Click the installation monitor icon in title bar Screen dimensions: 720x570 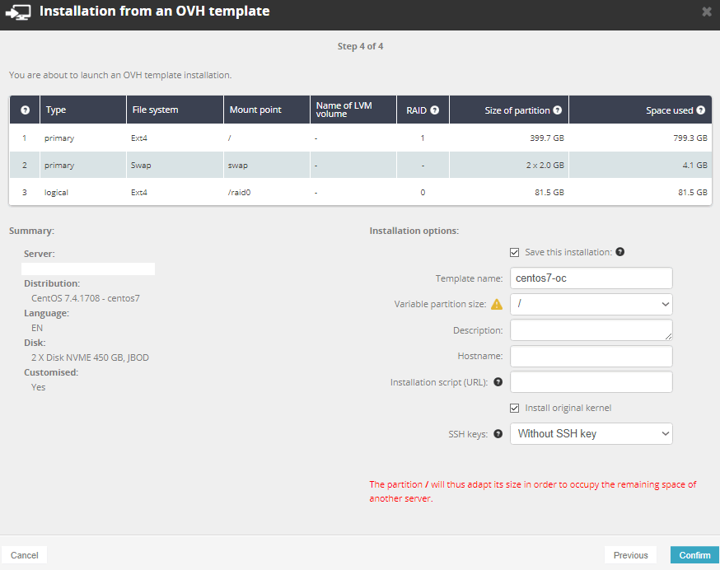tap(18, 12)
